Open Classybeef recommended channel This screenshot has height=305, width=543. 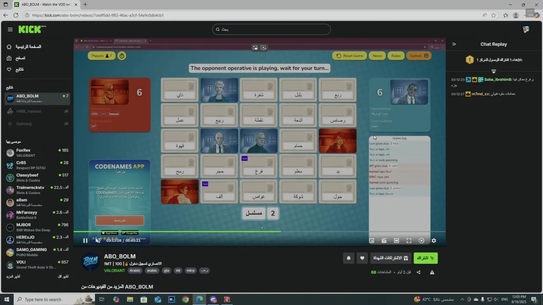(x=37, y=177)
